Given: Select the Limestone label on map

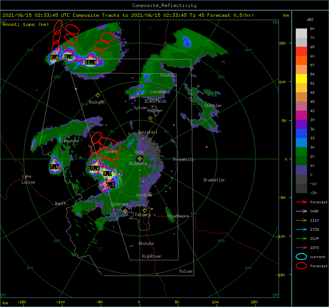Looking at the screenshot, I should click(69, 141).
